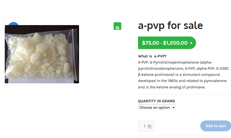Image resolution: width=231 pixels, height=138 pixels.
Task: Click the number 1 in the quantity box
Action: click(145, 126)
